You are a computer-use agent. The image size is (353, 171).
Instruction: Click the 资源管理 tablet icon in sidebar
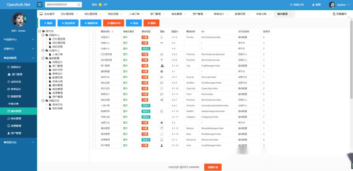[9, 126]
